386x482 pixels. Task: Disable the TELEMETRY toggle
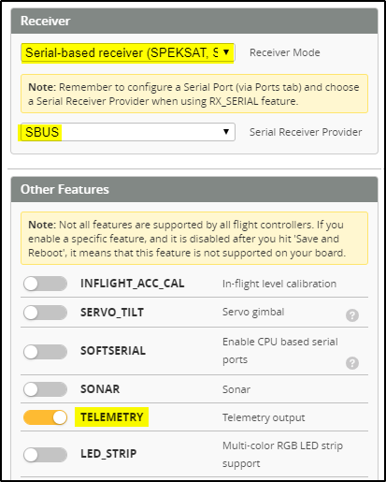(45, 417)
